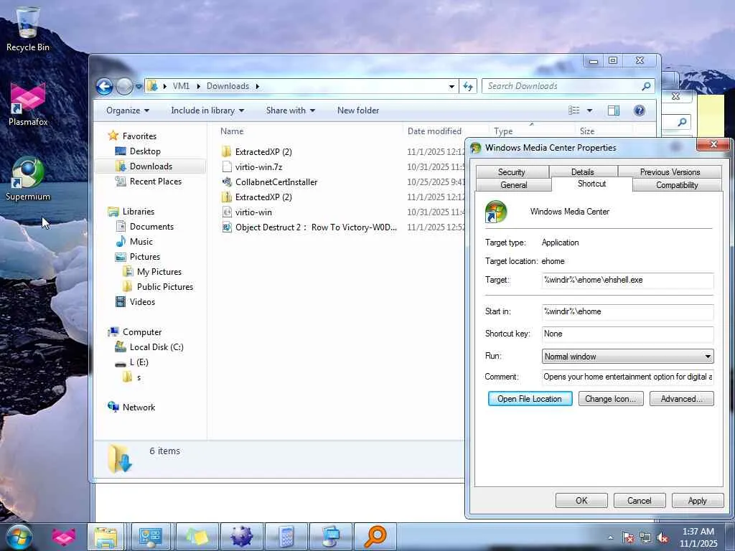This screenshot has height=551, width=735.
Task: Open Sticky Notes from the taskbar
Action: click(197, 537)
